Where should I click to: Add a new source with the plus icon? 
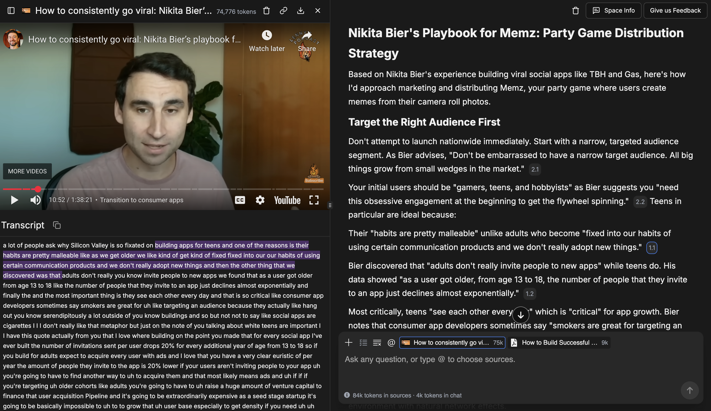coord(349,343)
